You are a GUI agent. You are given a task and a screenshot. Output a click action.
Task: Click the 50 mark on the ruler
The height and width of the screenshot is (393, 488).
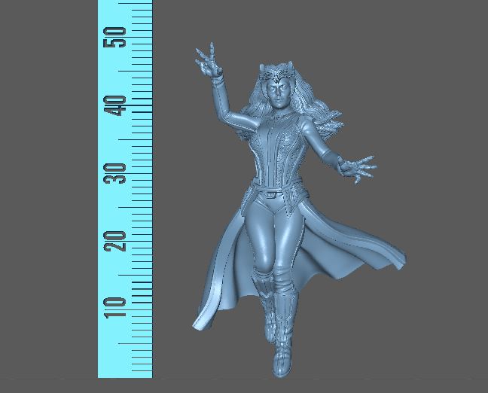[117, 36]
